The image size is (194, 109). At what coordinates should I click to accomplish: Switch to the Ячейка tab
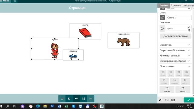pos(163,5)
